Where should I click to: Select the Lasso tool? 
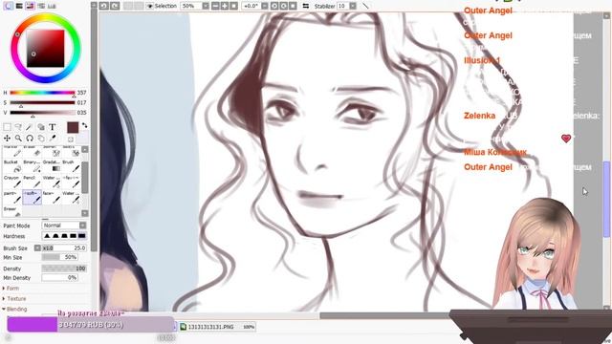pos(18,127)
